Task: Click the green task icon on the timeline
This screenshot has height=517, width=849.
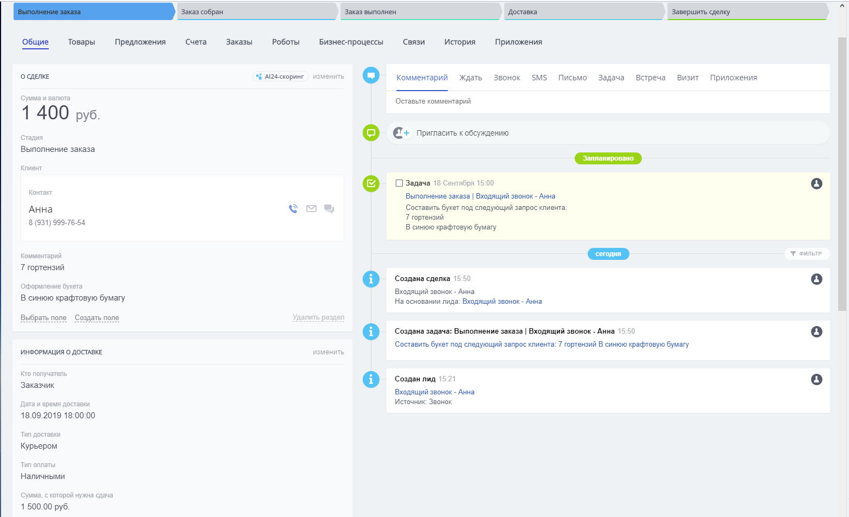Action: coord(371,184)
